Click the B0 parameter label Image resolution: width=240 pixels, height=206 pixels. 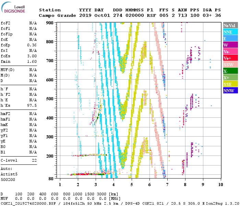coord(3,147)
